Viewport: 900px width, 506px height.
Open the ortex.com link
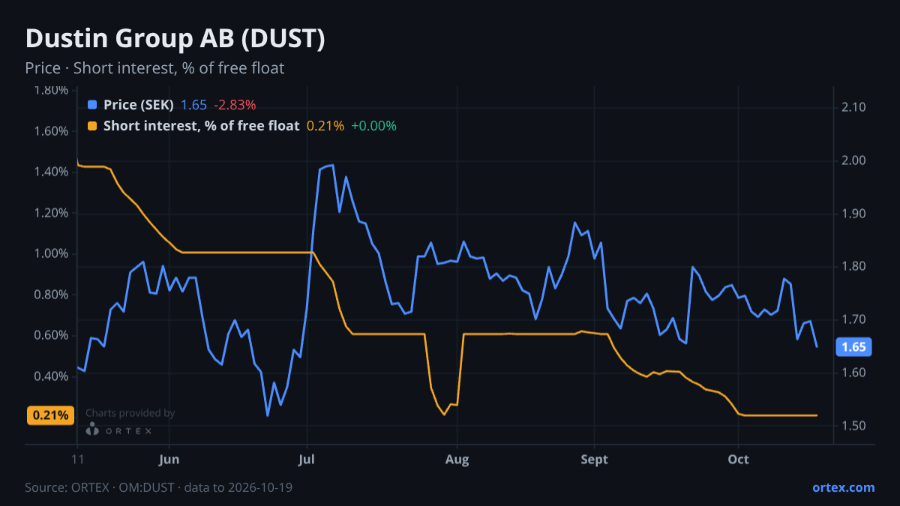pyautogui.click(x=843, y=487)
